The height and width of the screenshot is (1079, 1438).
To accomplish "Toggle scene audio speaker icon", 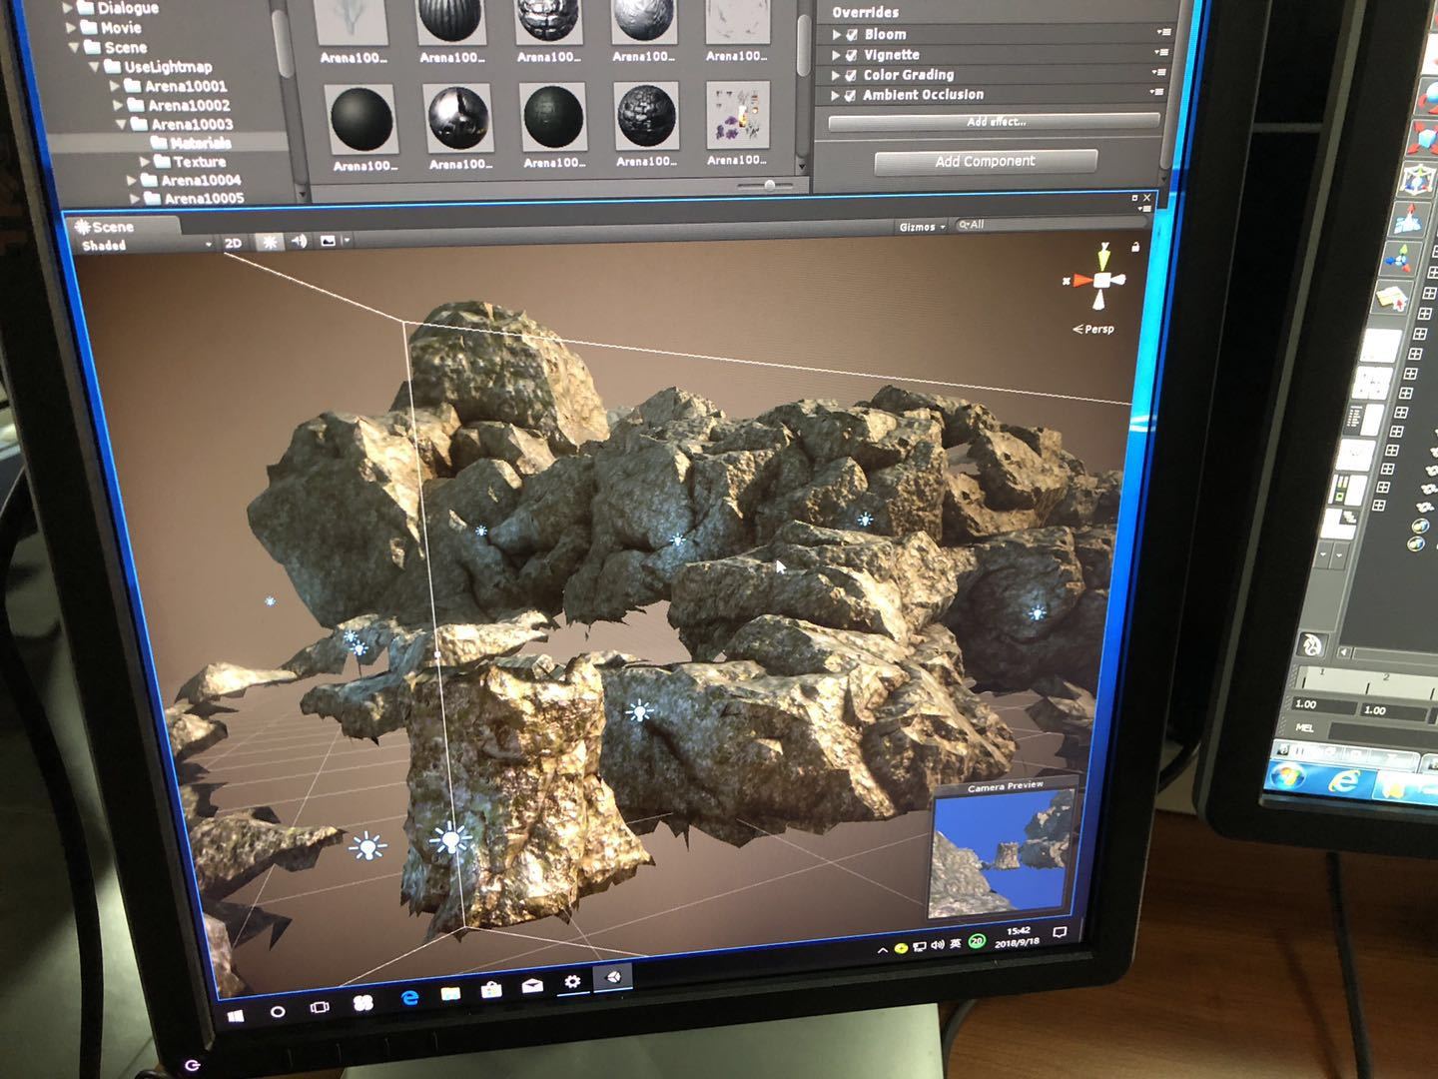I will [x=299, y=241].
